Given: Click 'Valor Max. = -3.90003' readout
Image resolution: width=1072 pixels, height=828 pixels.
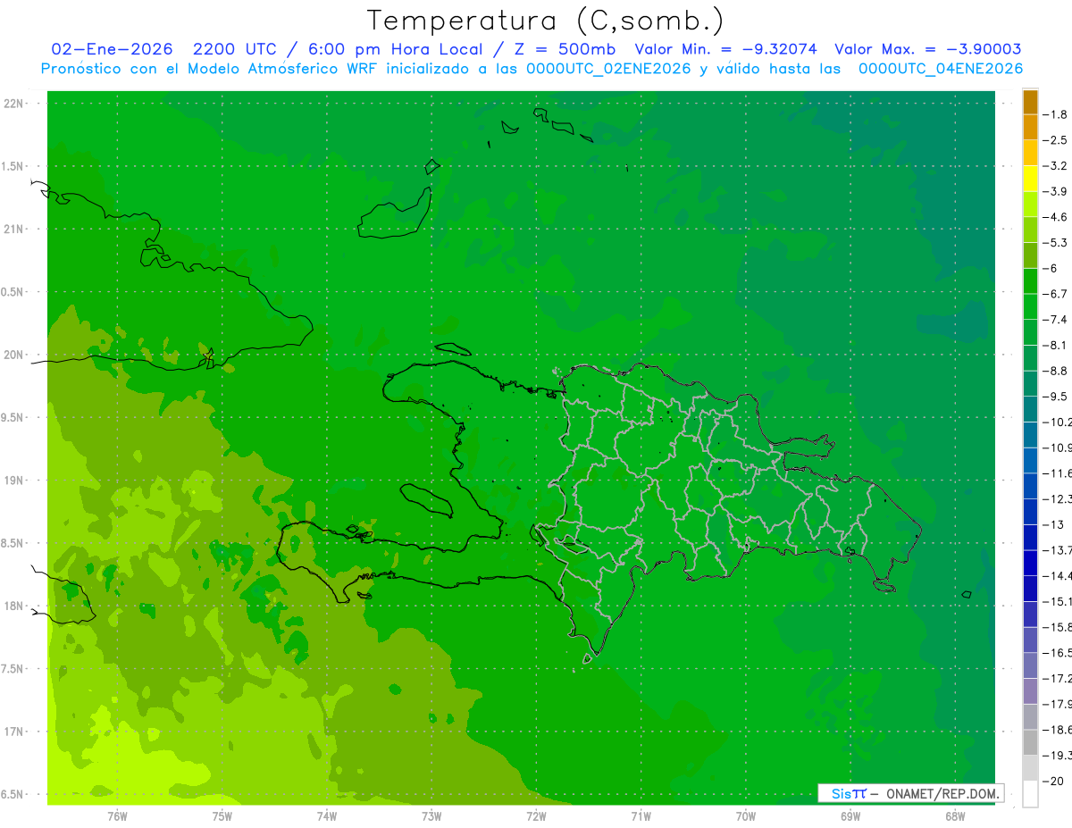Looking at the screenshot, I should coord(927,49).
